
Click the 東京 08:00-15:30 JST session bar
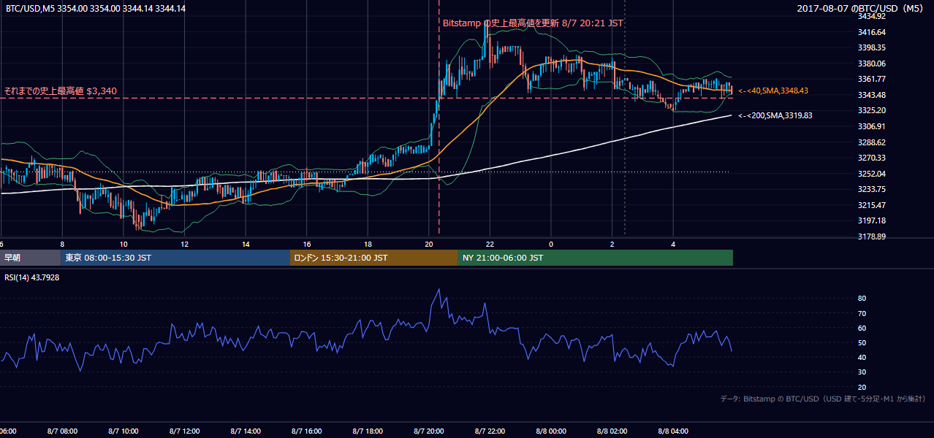click(x=175, y=258)
